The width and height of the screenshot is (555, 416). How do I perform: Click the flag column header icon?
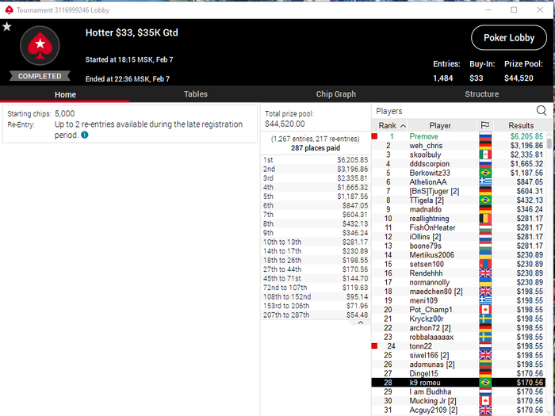click(485, 125)
